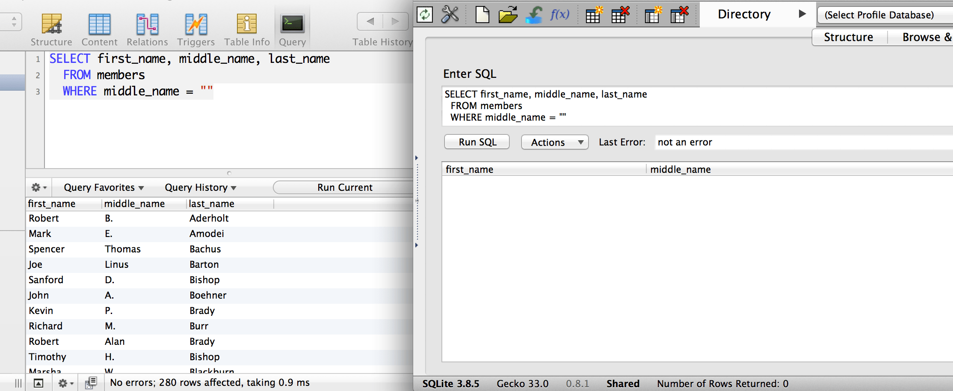The height and width of the screenshot is (391, 953).
Task: Click the green refresh icon in SQLite Manager
Action: coord(425,15)
